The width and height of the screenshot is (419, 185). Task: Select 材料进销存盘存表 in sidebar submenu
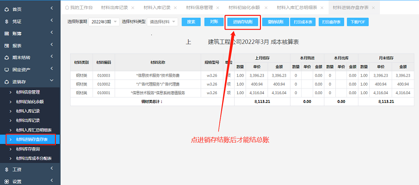coord(30,139)
